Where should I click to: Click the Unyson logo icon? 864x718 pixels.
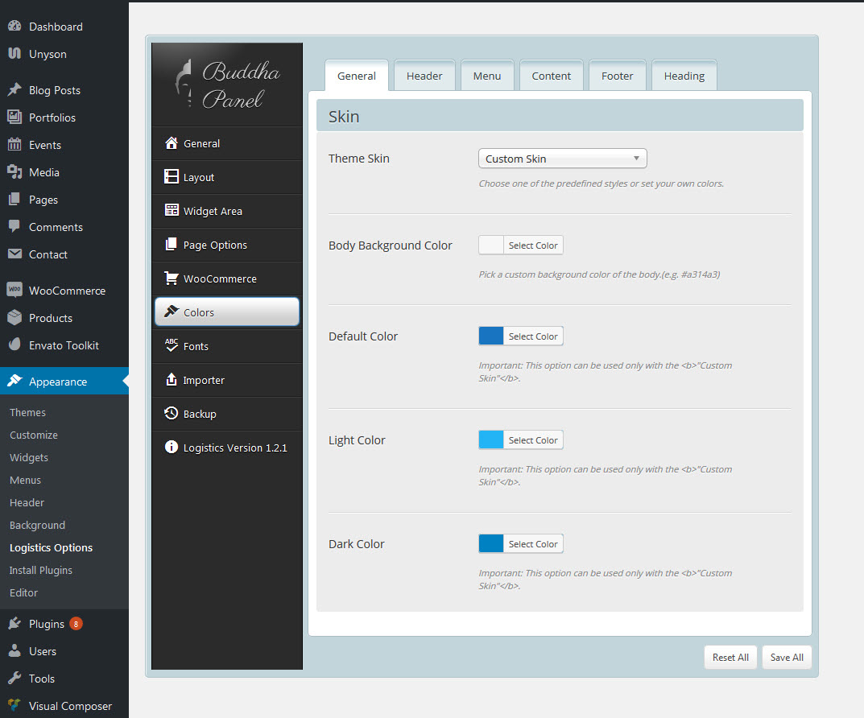click(x=14, y=53)
